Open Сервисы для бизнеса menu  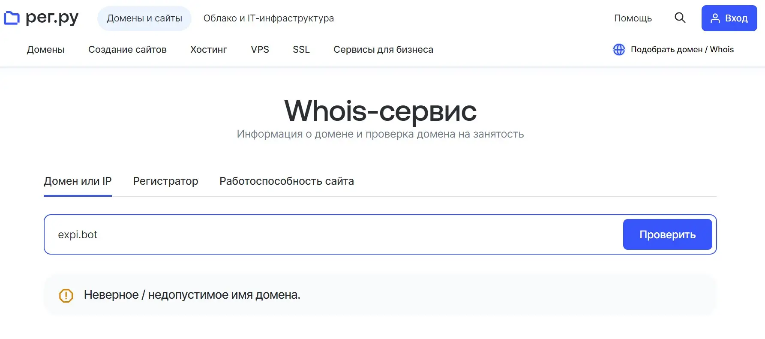pyautogui.click(x=383, y=50)
